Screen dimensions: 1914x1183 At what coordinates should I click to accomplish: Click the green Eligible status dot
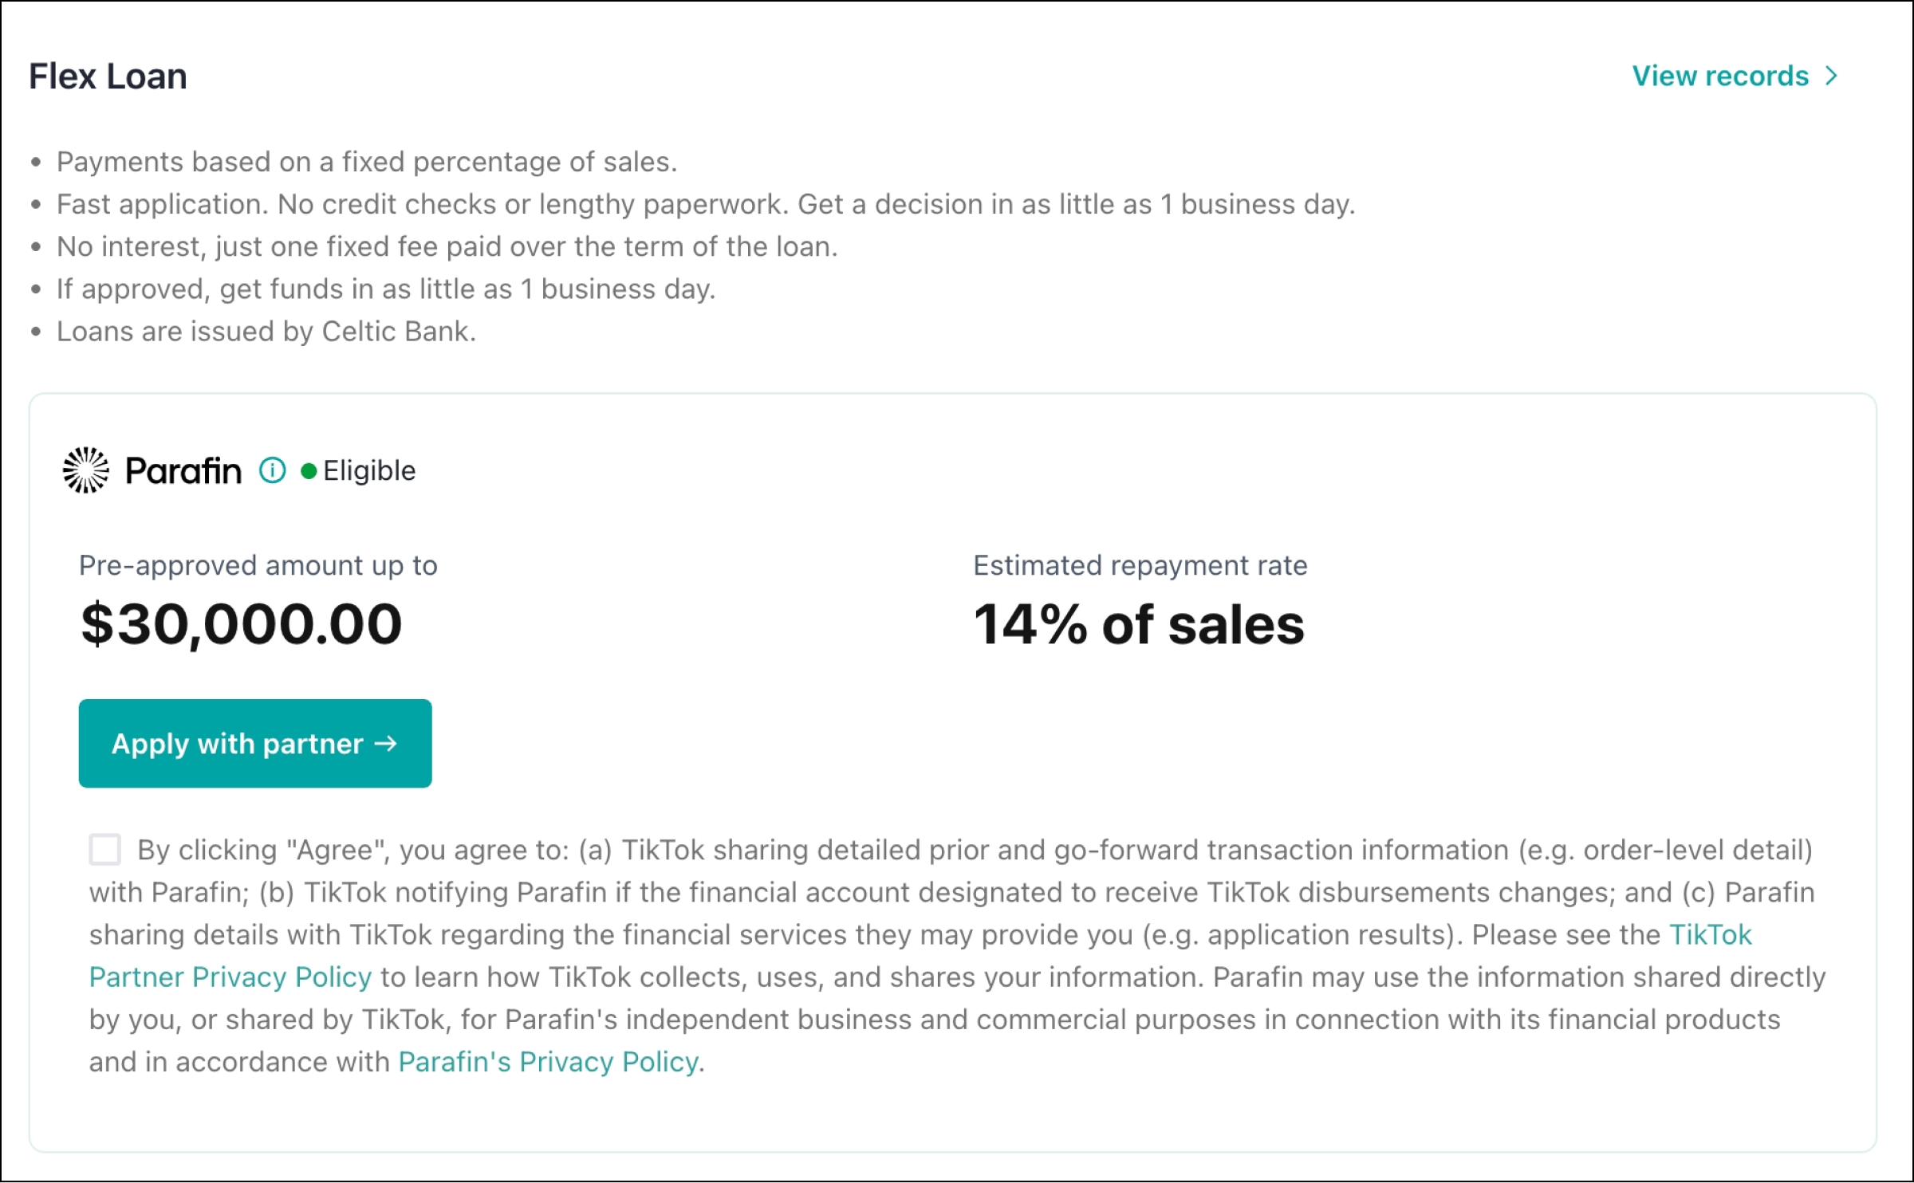click(309, 471)
